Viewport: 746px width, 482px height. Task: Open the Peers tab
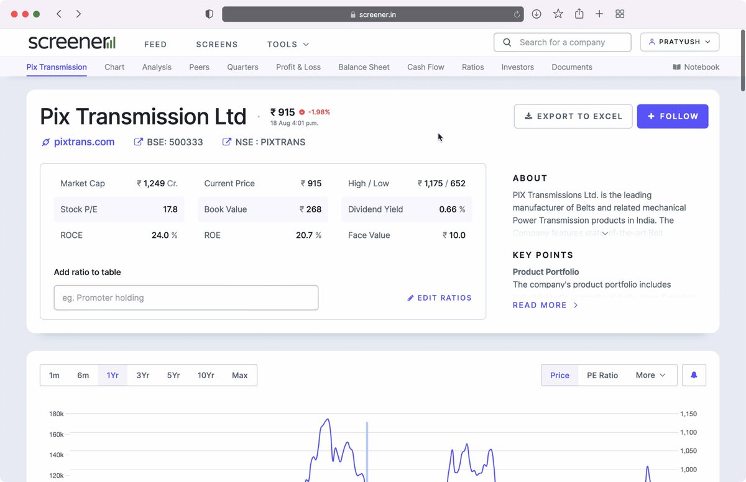click(x=199, y=67)
